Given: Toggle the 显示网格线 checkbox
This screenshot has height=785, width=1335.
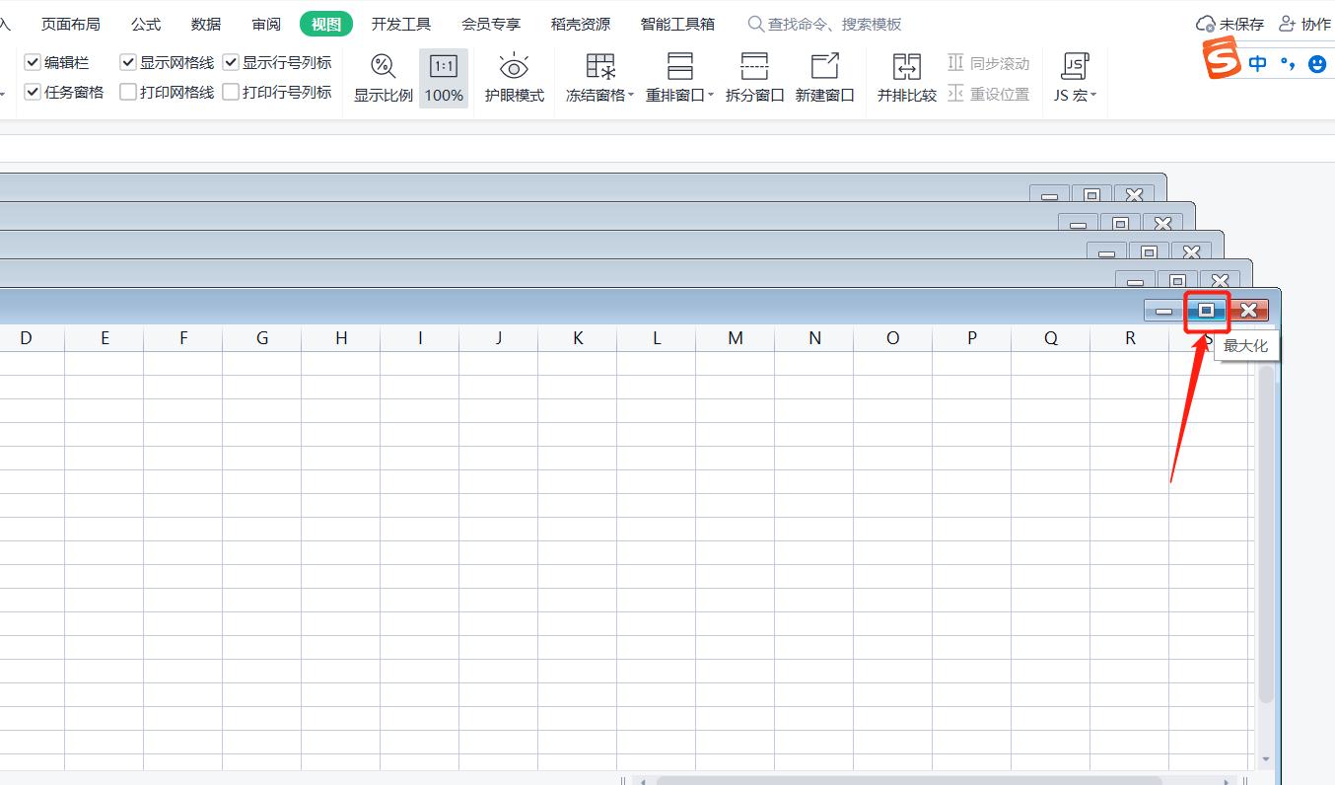Looking at the screenshot, I should click(x=129, y=62).
